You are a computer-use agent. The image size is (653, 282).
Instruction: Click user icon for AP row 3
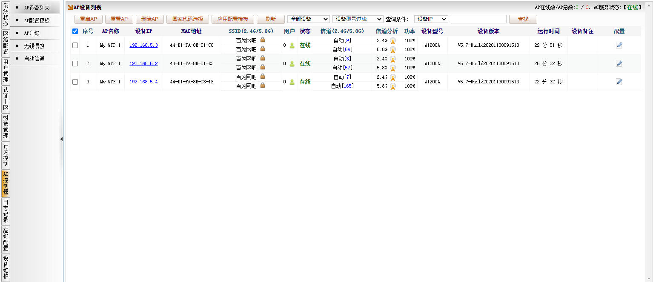pos(292,82)
